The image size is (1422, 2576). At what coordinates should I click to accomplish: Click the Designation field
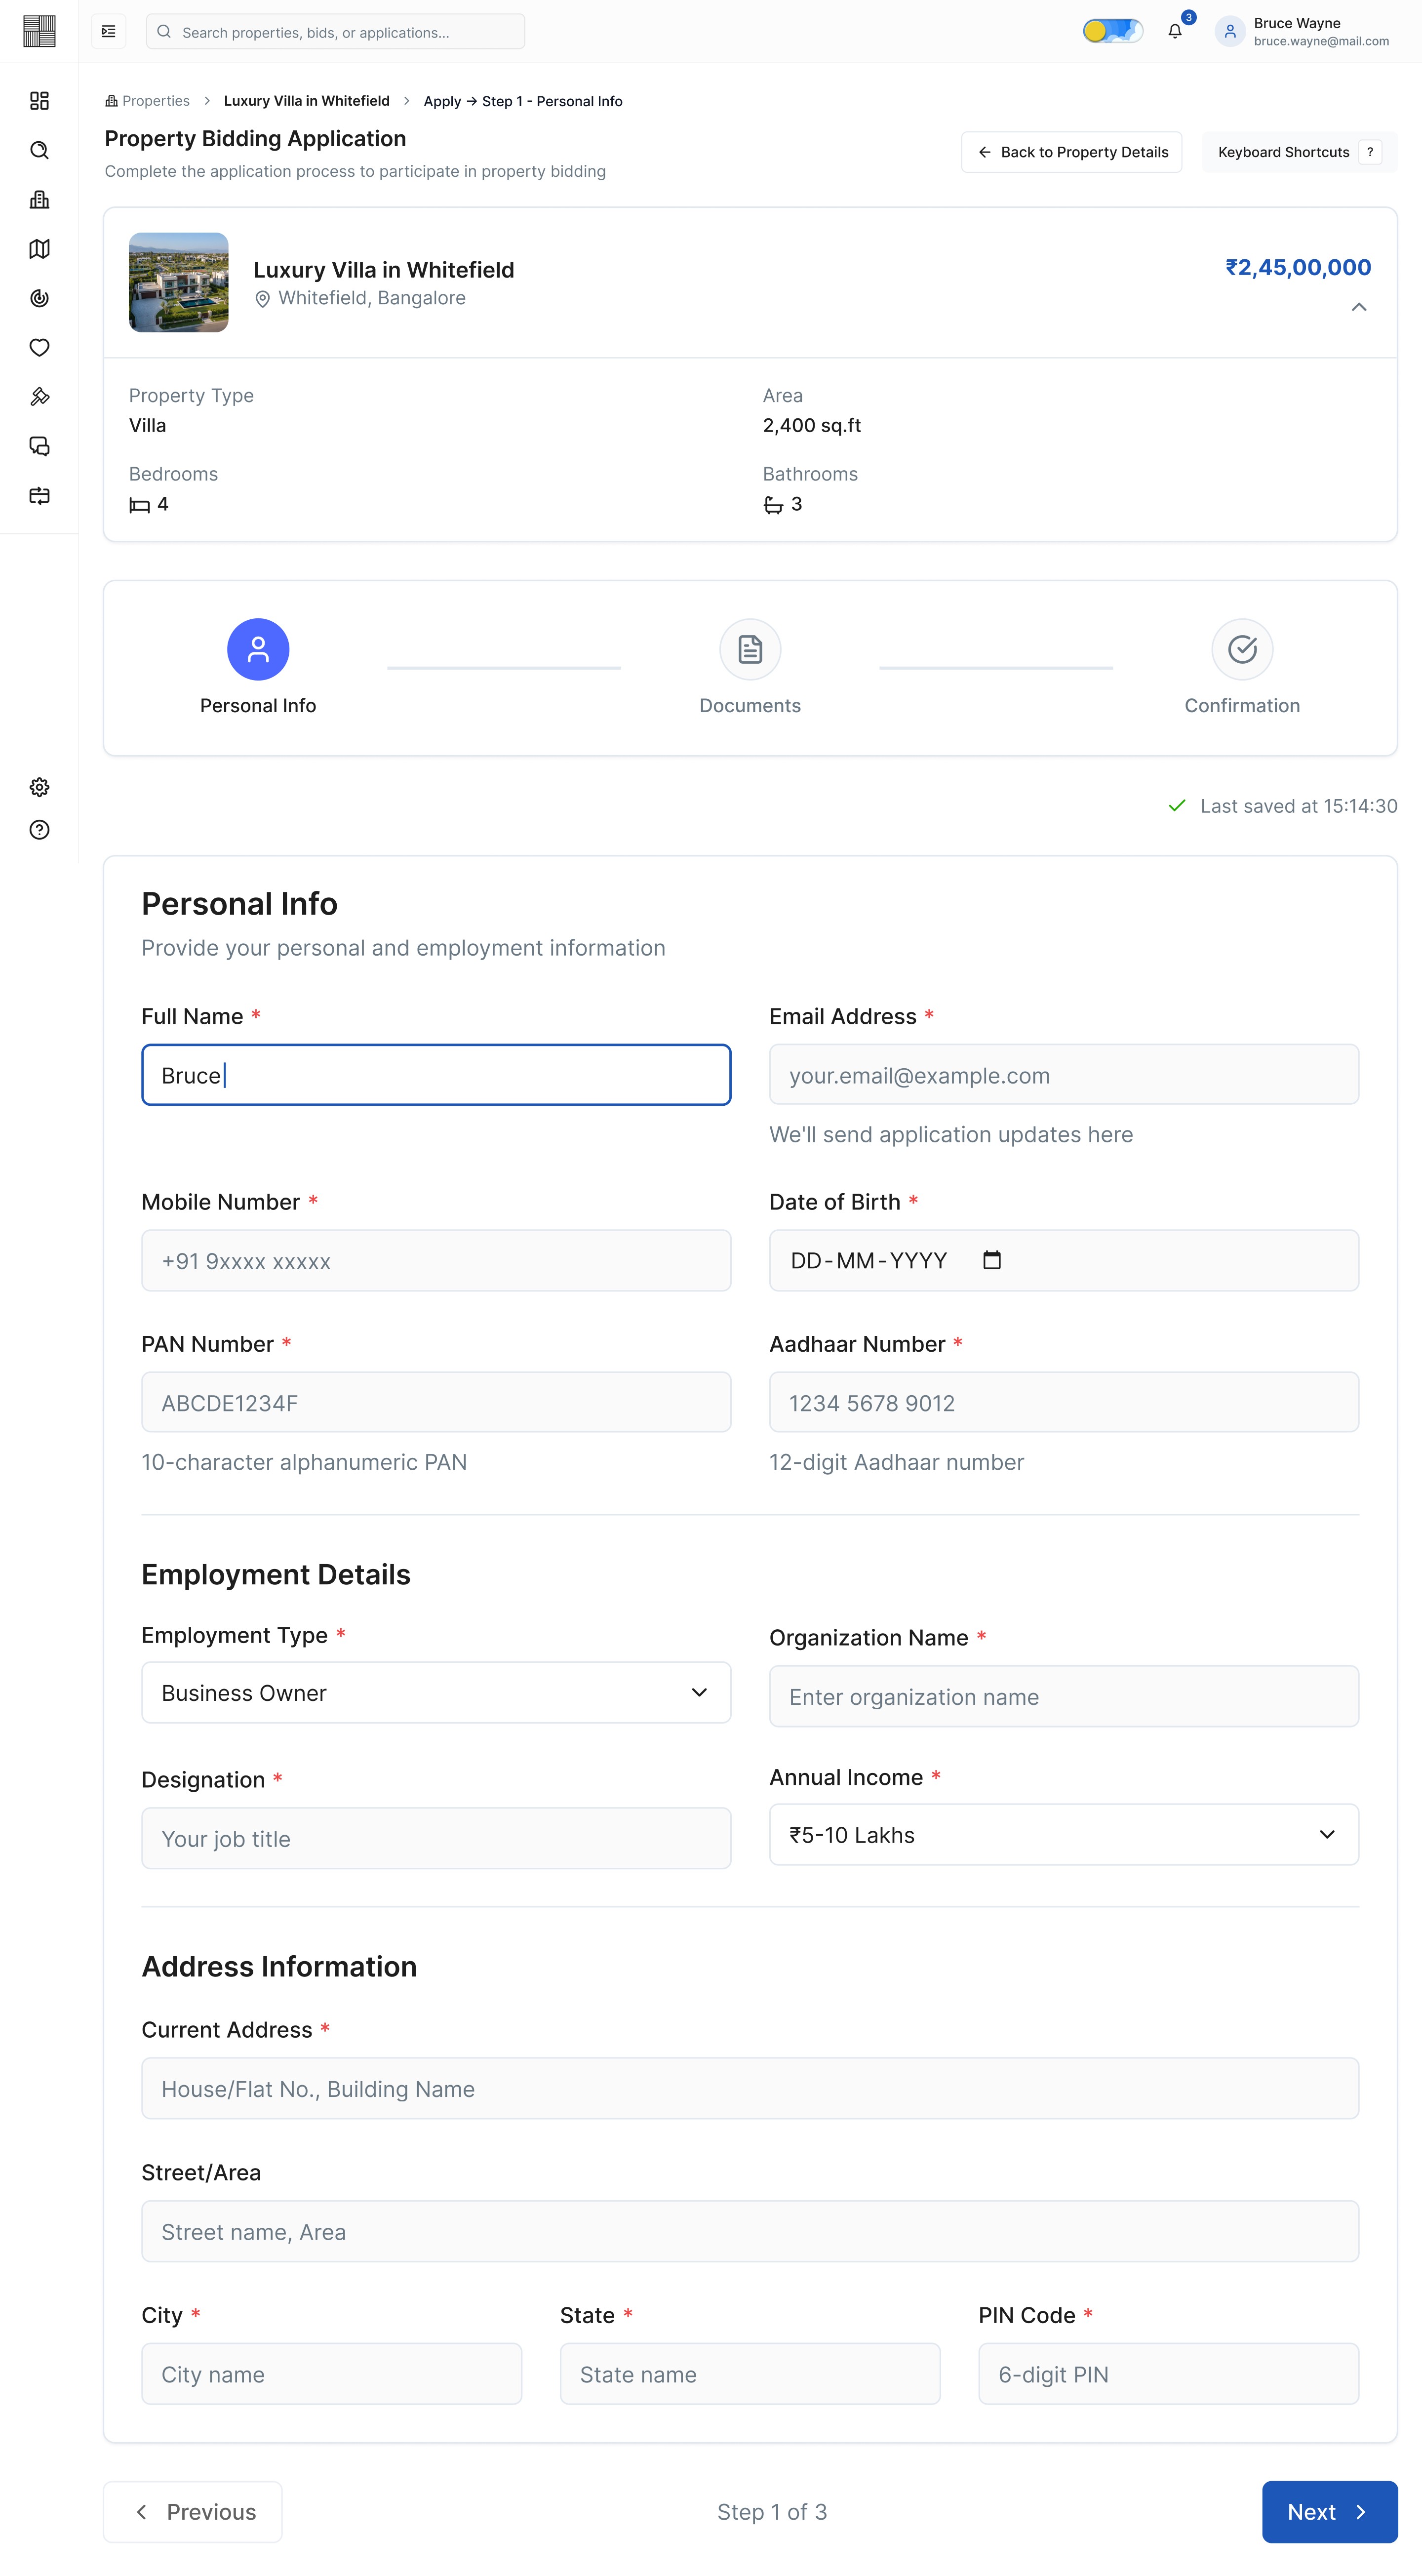click(436, 1838)
